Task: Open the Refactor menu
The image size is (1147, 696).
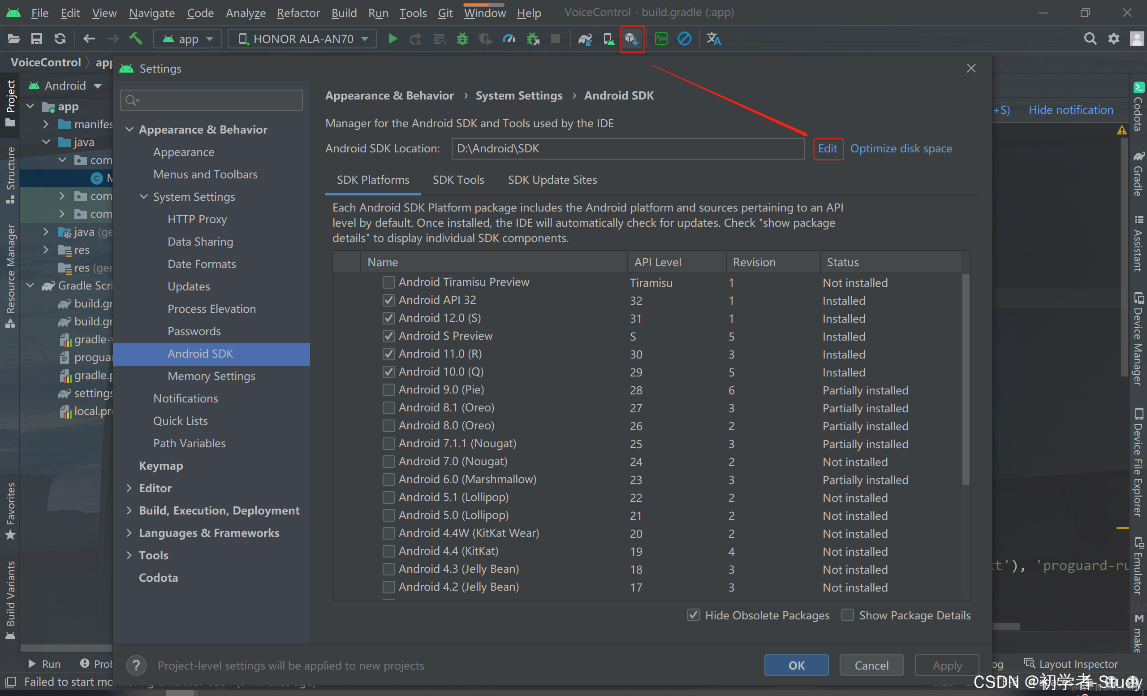Action: [298, 13]
